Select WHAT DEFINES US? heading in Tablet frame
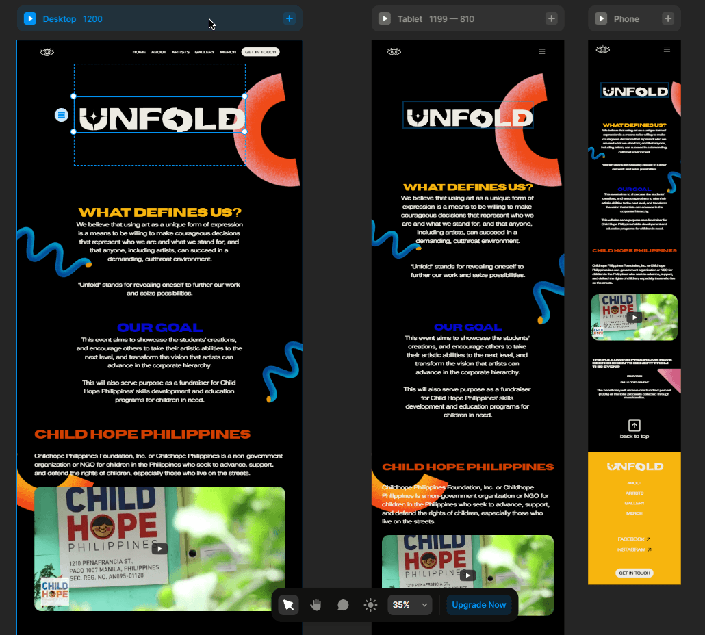The image size is (705, 635). click(x=467, y=187)
